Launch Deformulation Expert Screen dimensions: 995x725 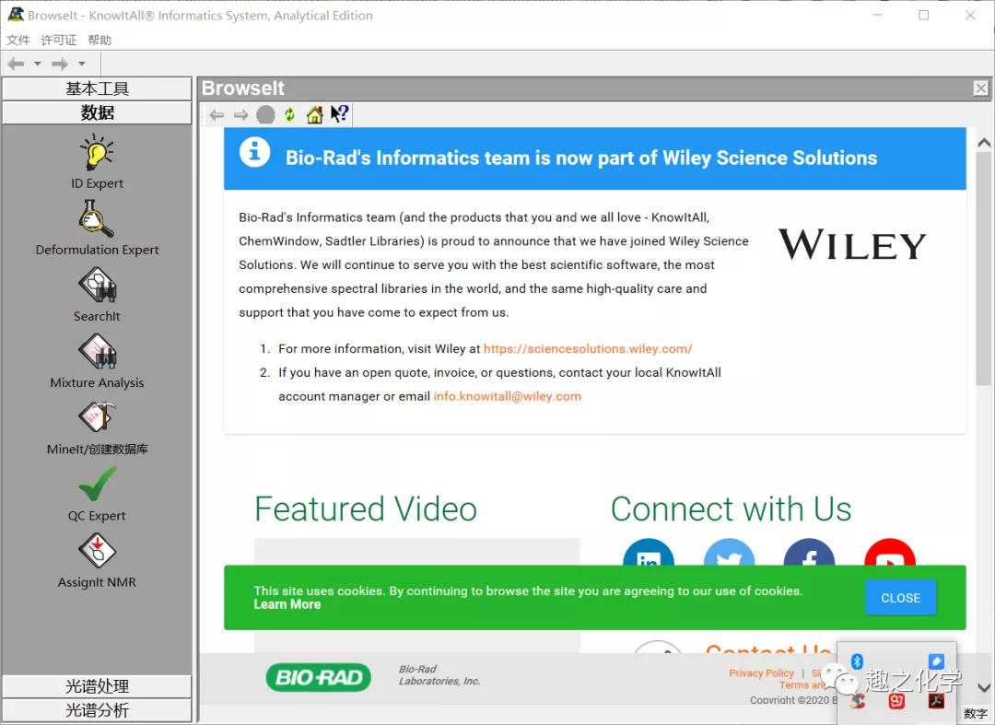(x=97, y=228)
